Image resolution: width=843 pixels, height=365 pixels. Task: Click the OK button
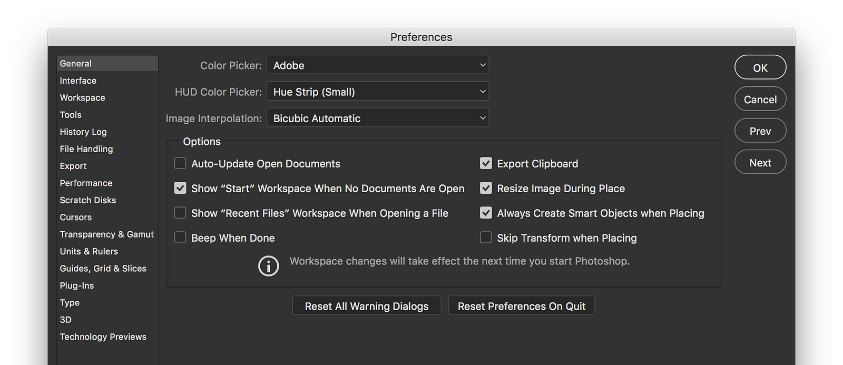pos(760,68)
